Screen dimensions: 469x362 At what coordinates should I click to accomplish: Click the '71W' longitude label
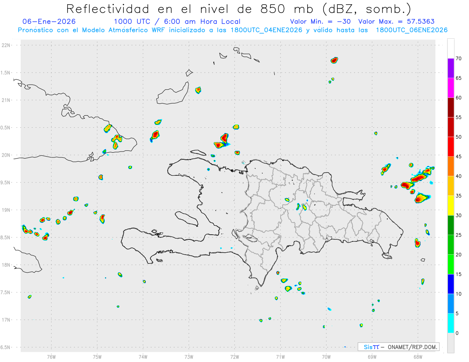[280, 357]
